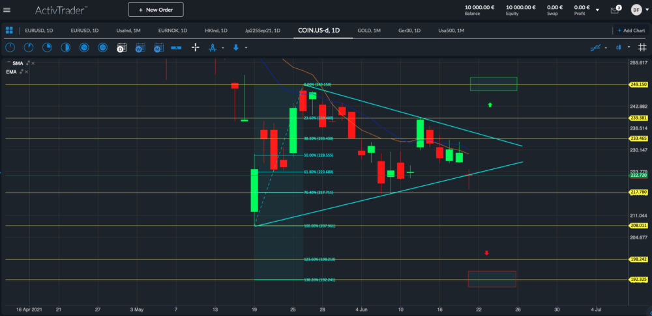The image size is (652, 316).
Task: Switch to the Jp225Sep21, 1D tab
Action: 263,31
